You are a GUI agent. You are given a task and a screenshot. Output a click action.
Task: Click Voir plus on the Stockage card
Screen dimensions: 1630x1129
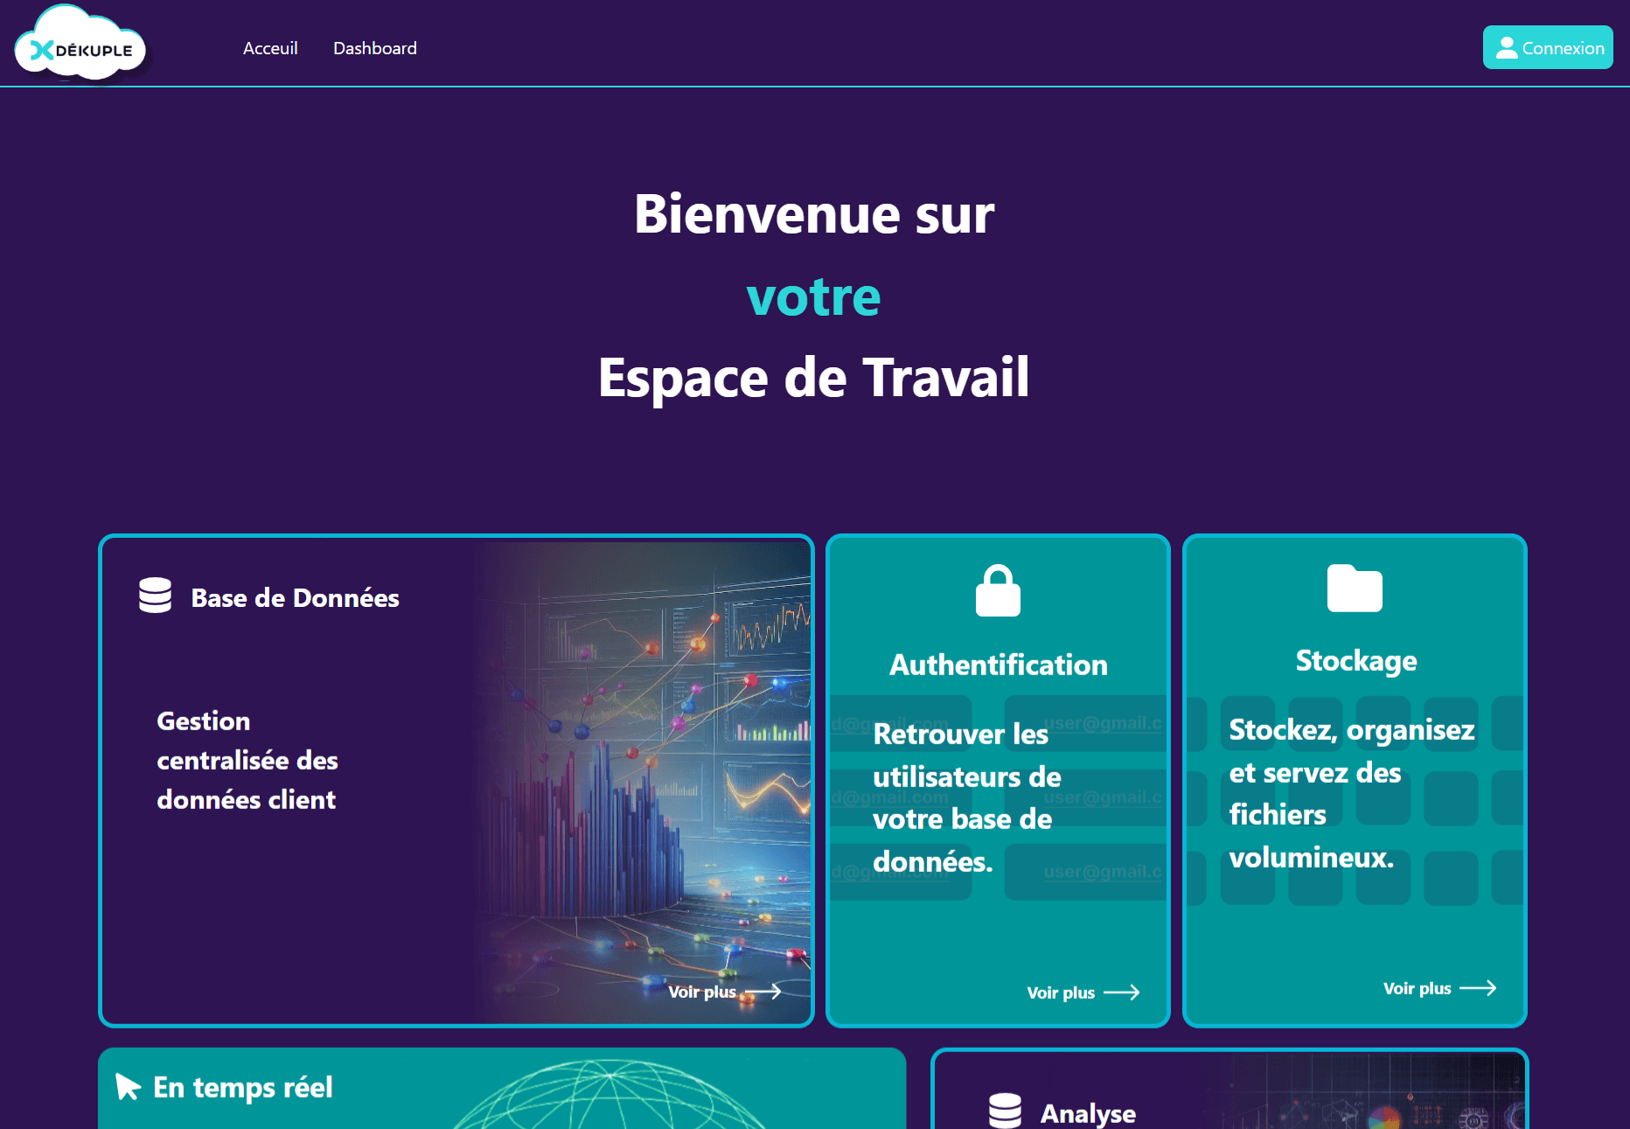point(1416,987)
